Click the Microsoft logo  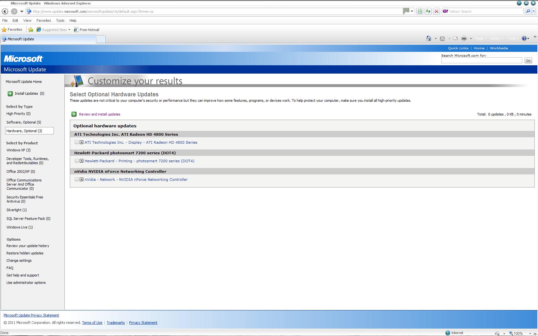coord(23,59)
